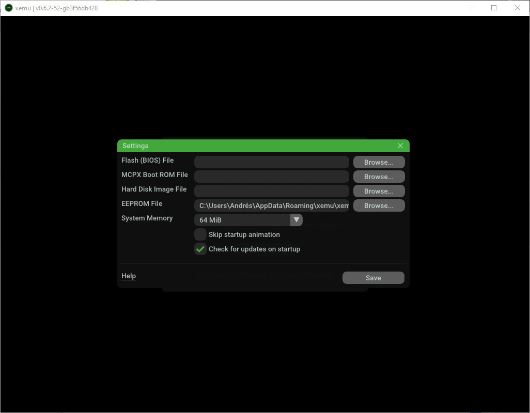Viewport: 530px width, 413px height.
Task: Close the Settings dialog with the X
Action: pos(400,146)
